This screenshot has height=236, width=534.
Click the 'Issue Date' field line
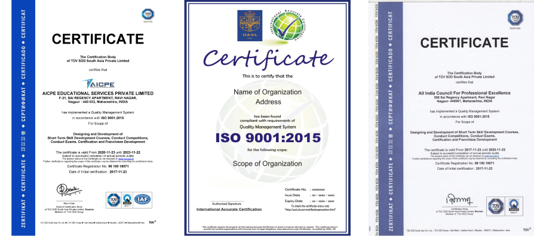tap(309, 195)
